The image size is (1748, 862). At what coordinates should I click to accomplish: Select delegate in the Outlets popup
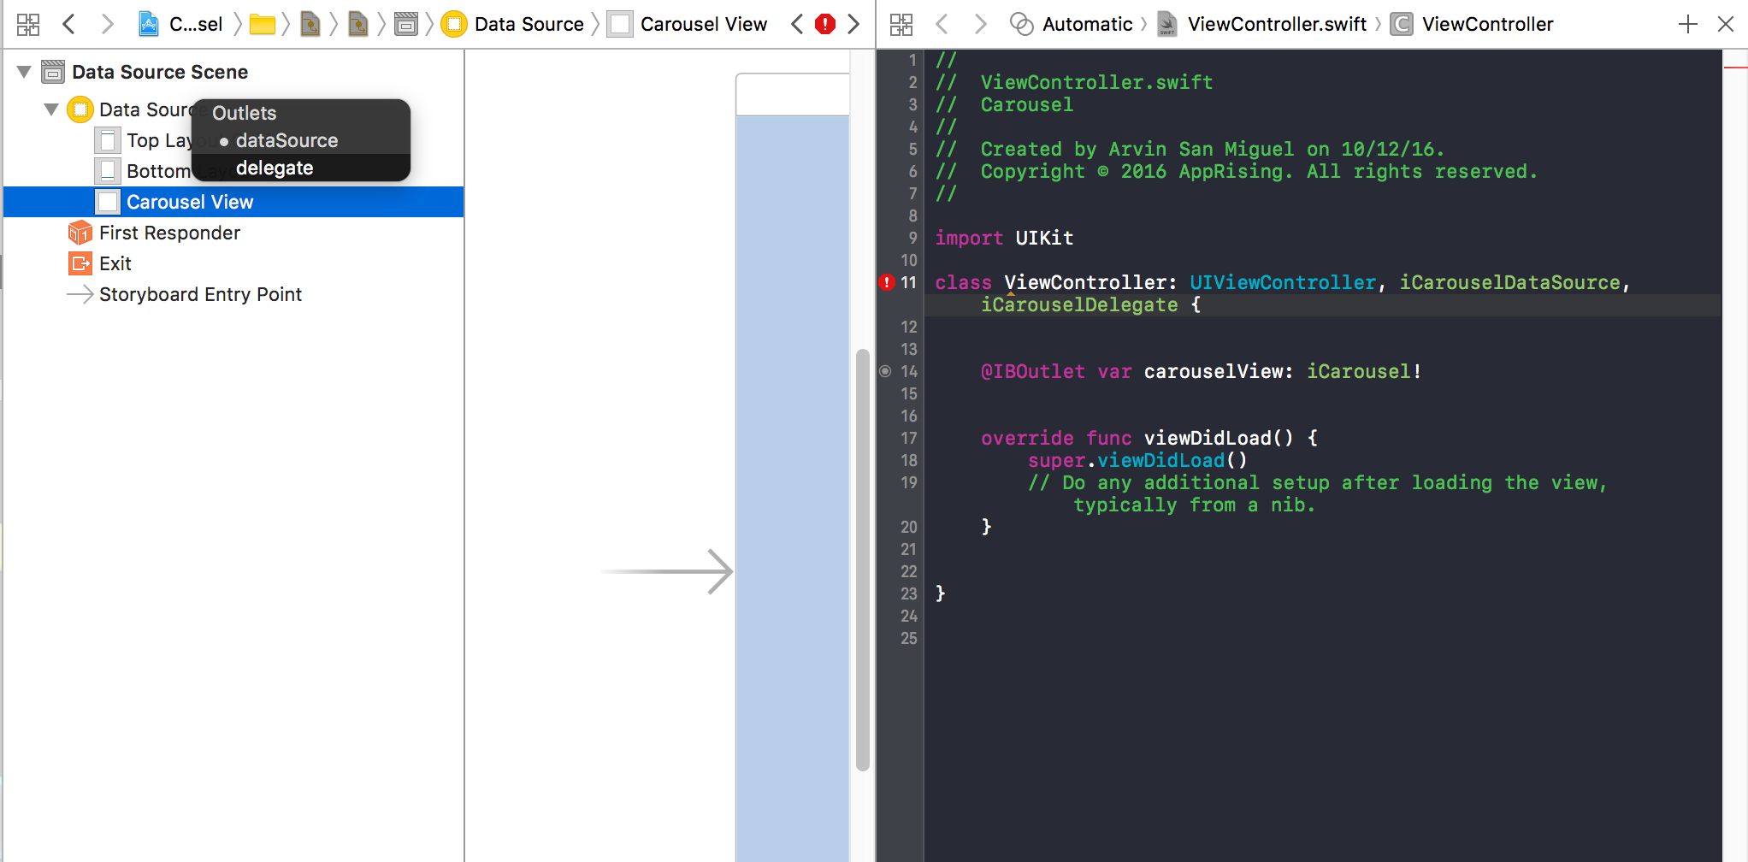(x=274, y=168)
